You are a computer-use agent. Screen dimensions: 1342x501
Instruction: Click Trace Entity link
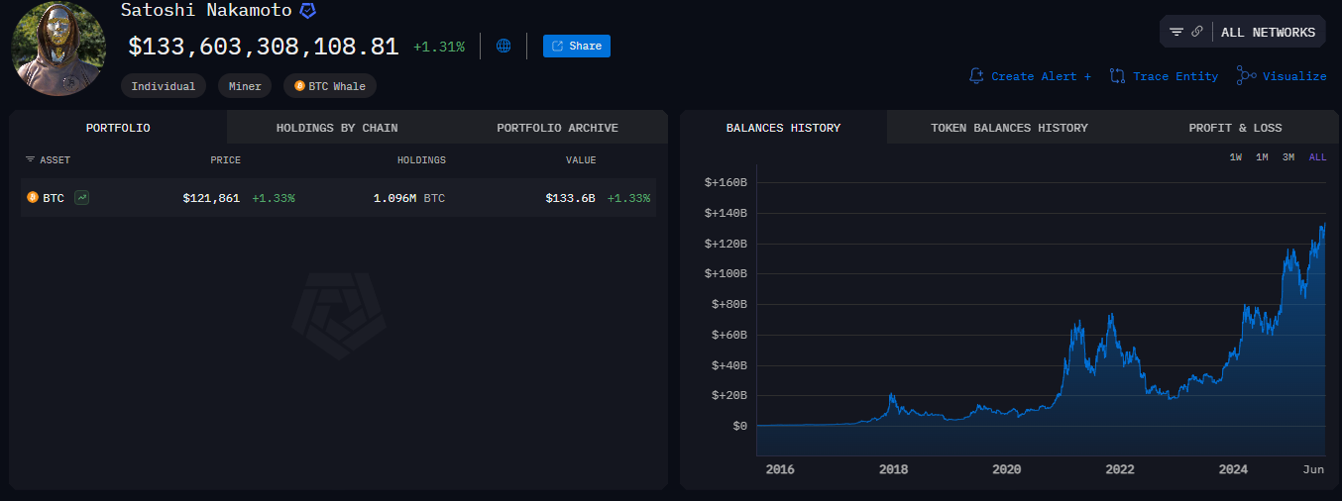(1175, 76)
